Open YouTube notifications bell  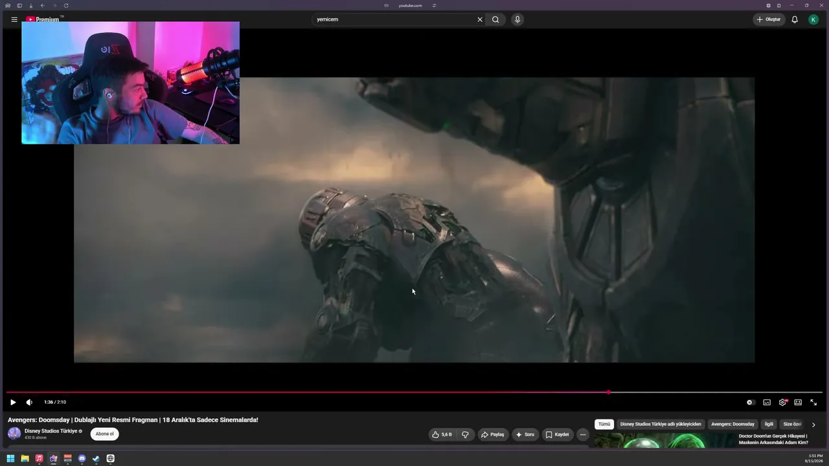(795, 19)
